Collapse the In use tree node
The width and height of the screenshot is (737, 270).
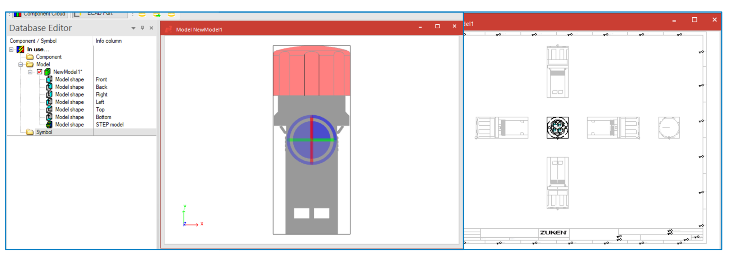pyautogui.click(x=12, y=50)
